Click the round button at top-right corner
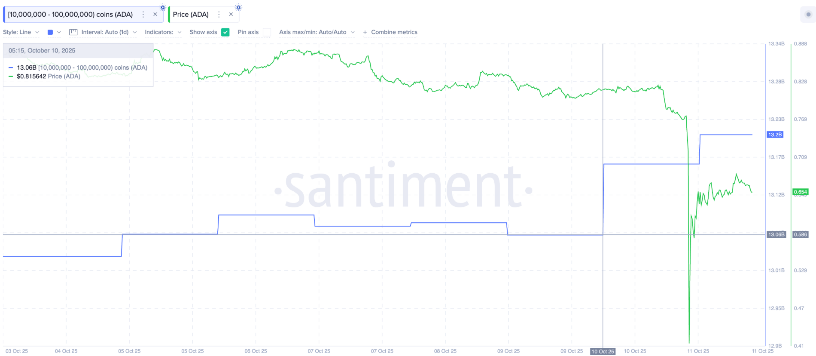This screenshot has width=816, height=356. pos(808,15)
